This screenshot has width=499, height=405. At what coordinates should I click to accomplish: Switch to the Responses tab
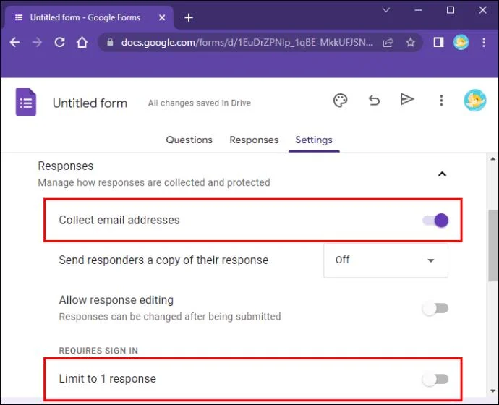click(254, 140)
